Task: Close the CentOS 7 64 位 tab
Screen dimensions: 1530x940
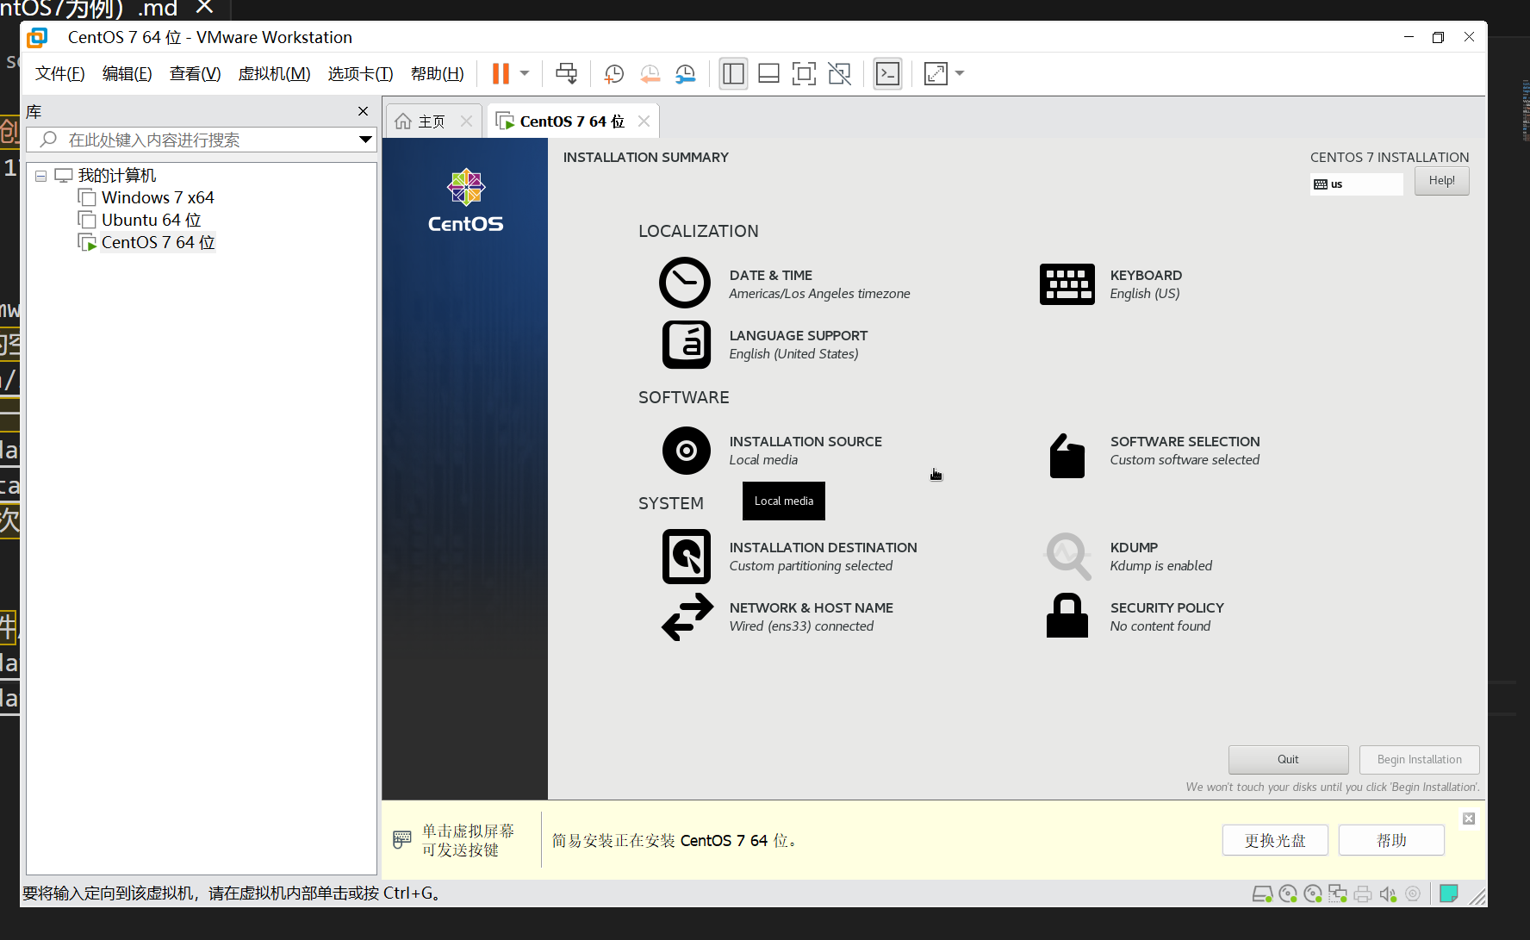Action: (x=644, y=121)
